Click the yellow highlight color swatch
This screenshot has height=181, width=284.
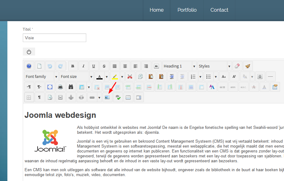tap(115, 76)
